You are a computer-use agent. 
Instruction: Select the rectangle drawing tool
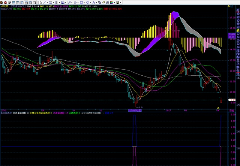(x=81, y=3)
